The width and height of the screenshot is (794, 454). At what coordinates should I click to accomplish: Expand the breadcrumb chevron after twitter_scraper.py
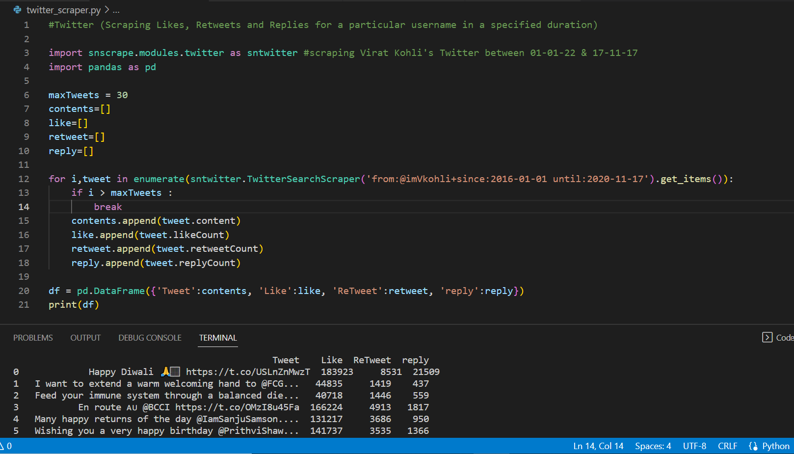106,10
